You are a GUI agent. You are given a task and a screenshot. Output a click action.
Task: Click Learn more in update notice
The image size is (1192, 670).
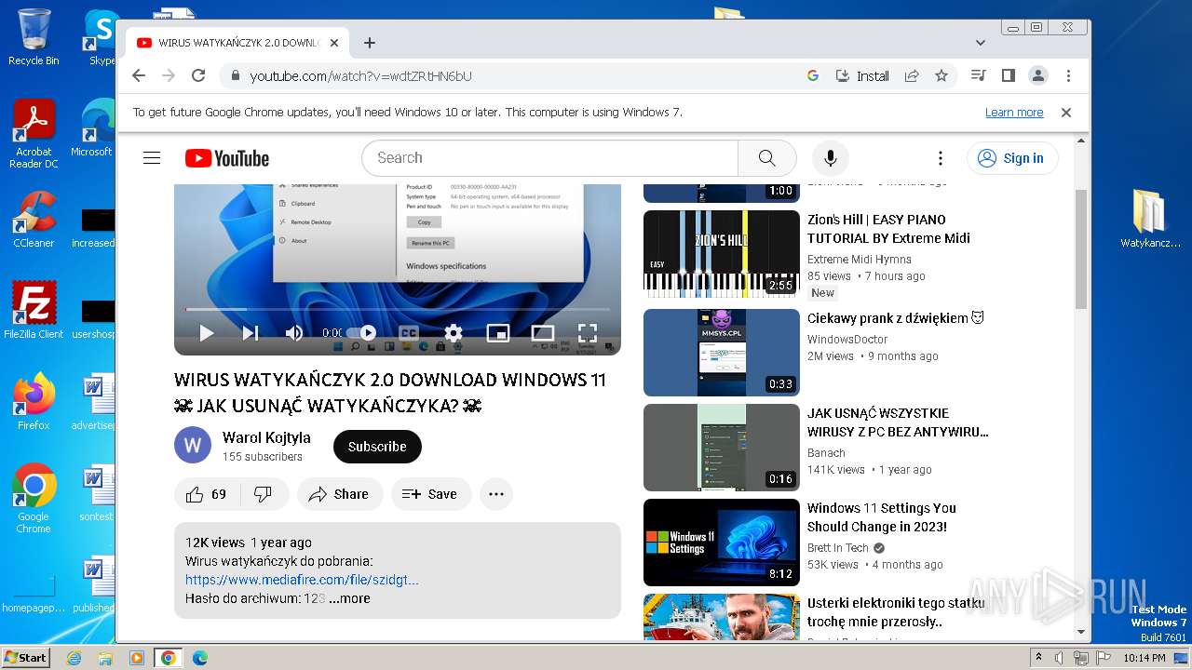click(x=1014, y=113)
